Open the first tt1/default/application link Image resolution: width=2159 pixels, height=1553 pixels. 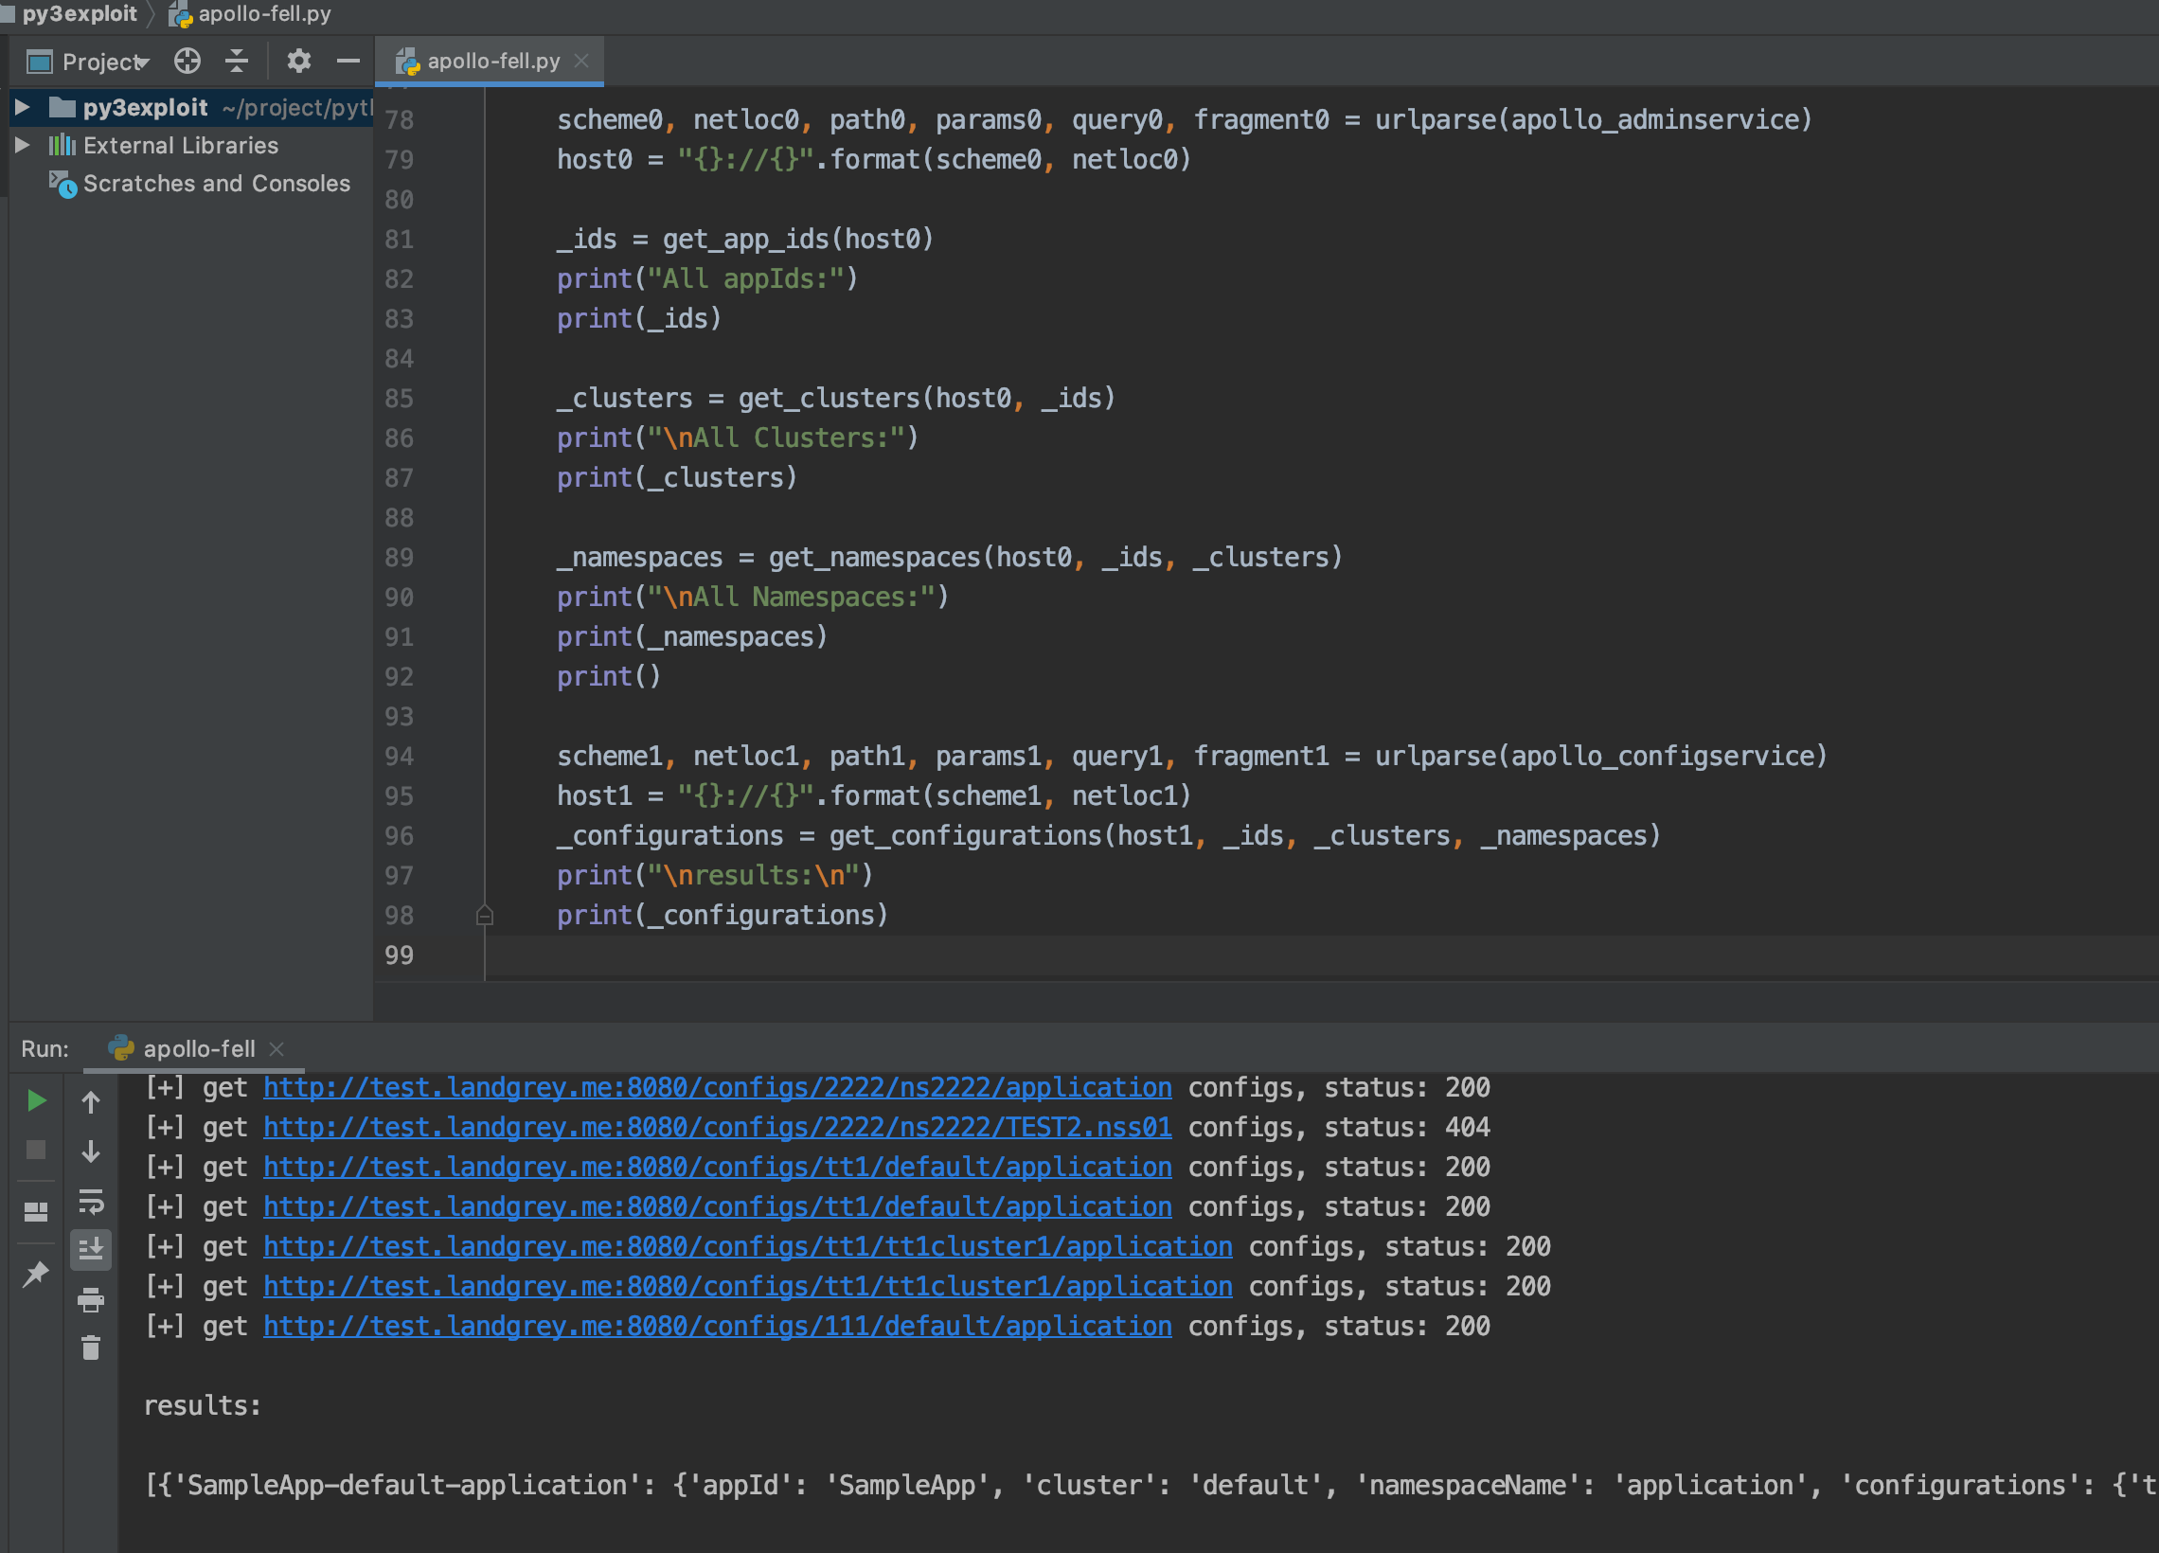717,1168
